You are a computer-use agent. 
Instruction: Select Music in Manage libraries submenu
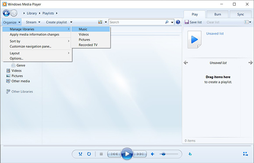[91, 29]
